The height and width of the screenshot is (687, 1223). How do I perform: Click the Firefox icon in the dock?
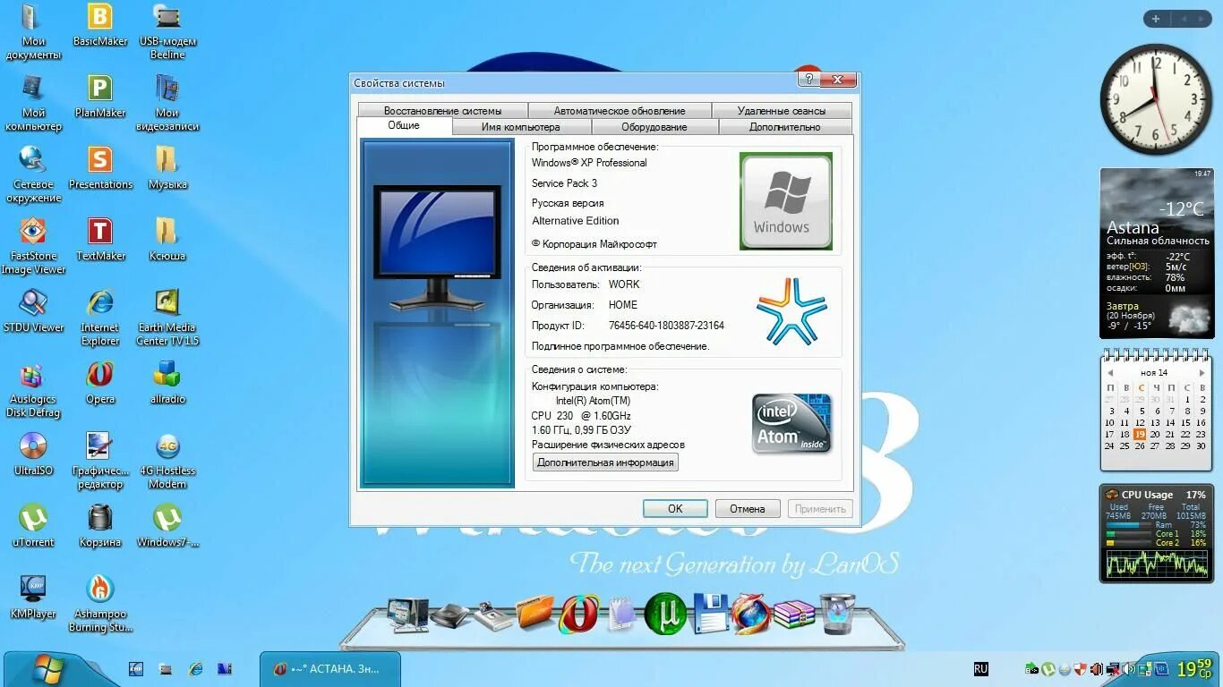coord(750,614)
